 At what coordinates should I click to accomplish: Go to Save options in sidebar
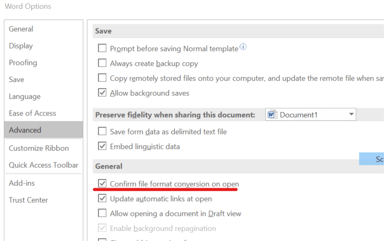tap(16, 80)
